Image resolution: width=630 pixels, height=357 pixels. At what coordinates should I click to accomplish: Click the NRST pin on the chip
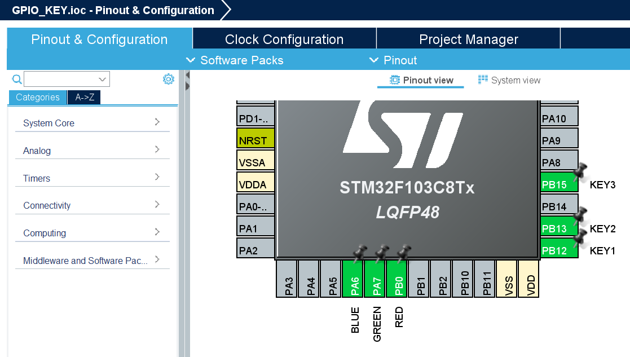coord(255,138)
